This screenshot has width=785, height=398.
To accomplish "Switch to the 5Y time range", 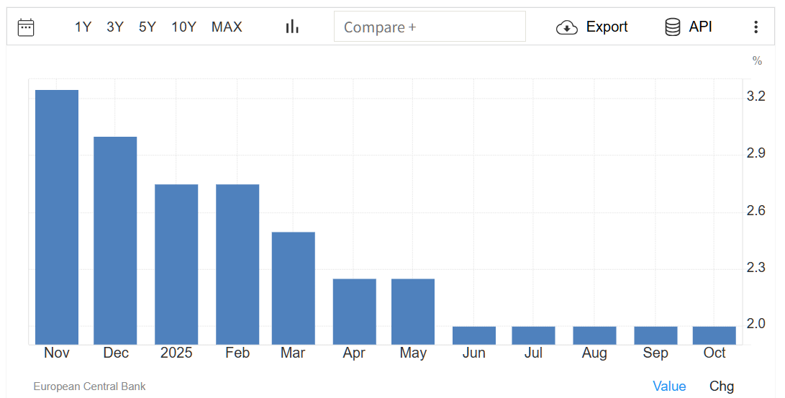I will click(148, 27).
